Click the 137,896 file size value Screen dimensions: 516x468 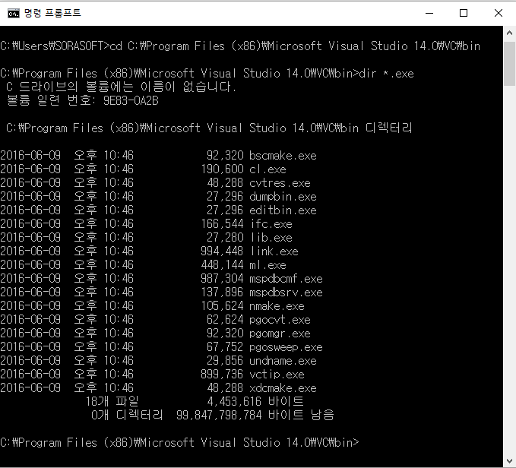[222, 292]
